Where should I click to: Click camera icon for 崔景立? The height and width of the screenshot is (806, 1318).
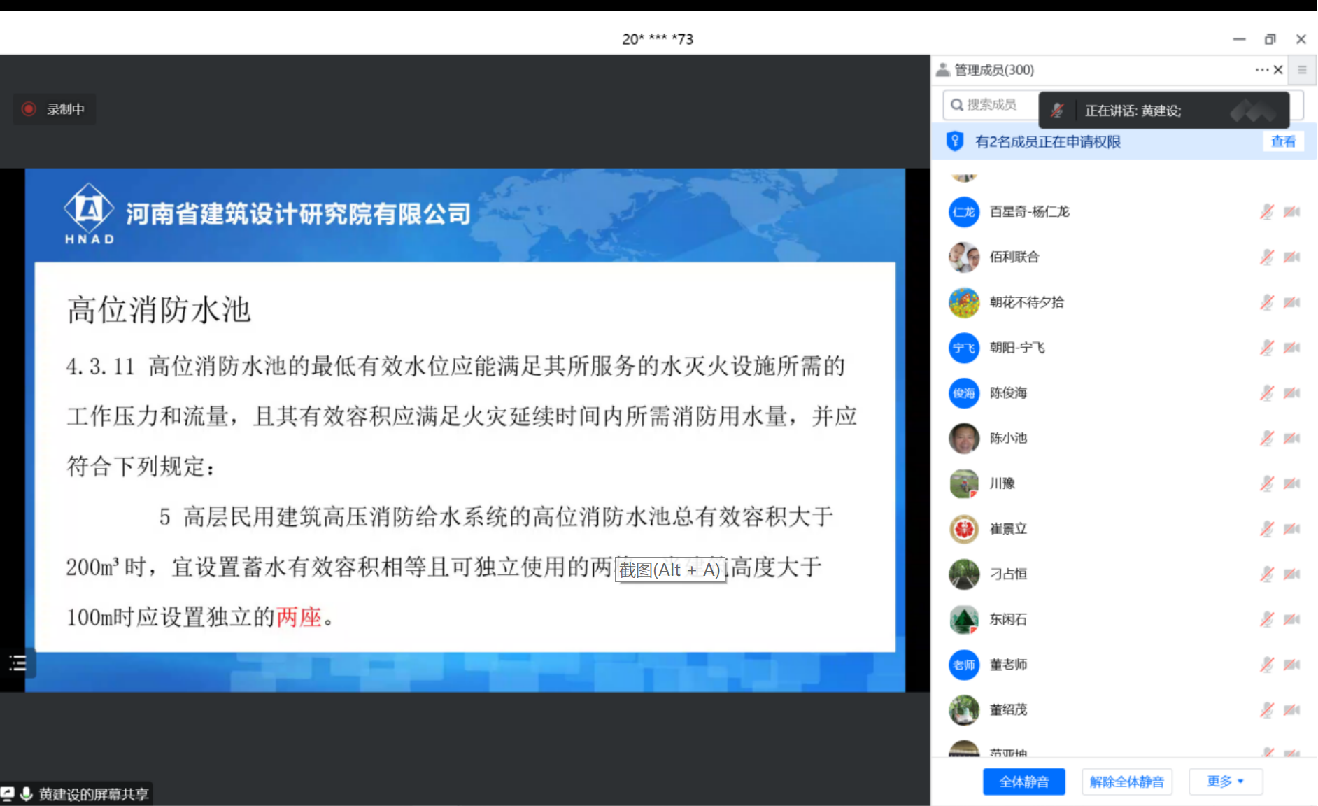coord(1291,529)
